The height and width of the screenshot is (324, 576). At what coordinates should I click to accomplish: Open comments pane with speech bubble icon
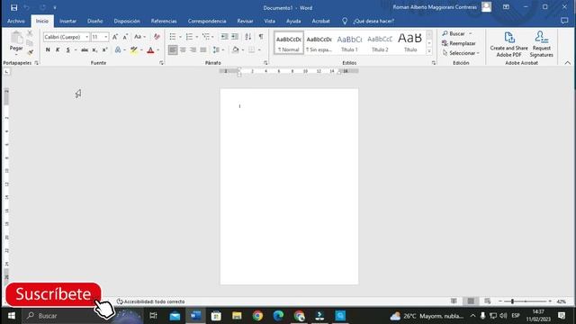tap(564, 21)
